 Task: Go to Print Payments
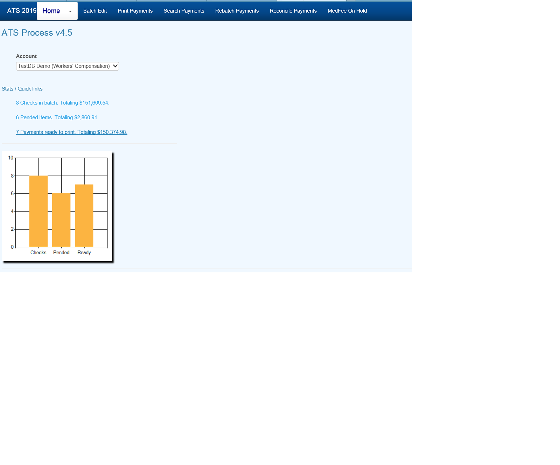pyautogui.click(x=135, y=11)
